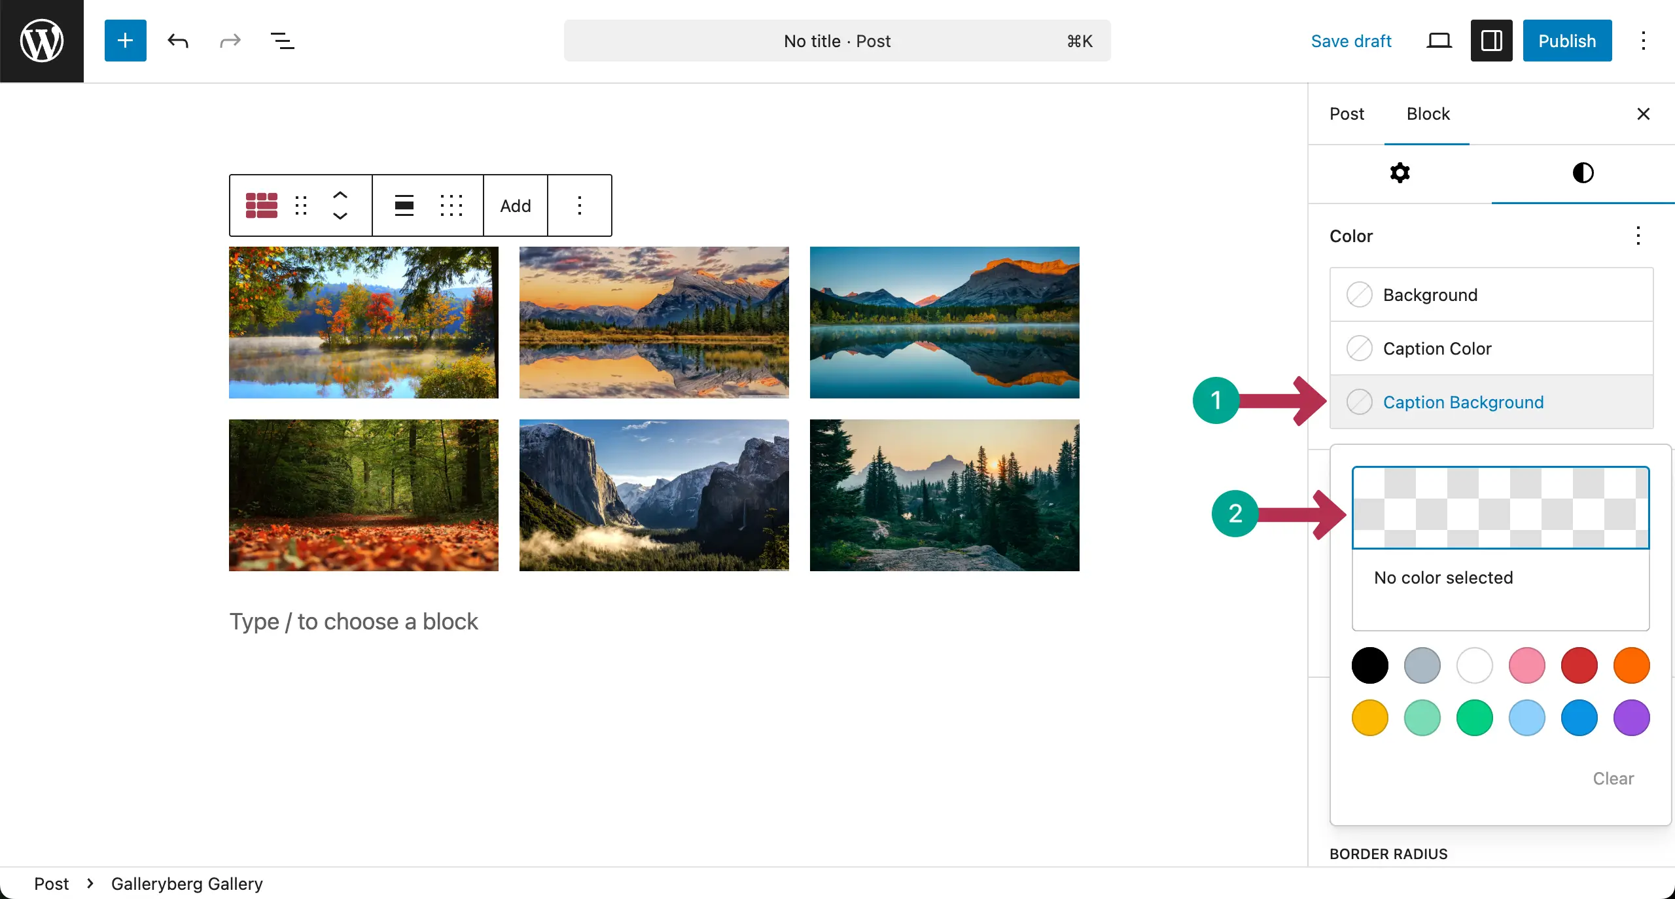Open the block inserter with the plus icon
1675x899 pixels.
[125, 41]
